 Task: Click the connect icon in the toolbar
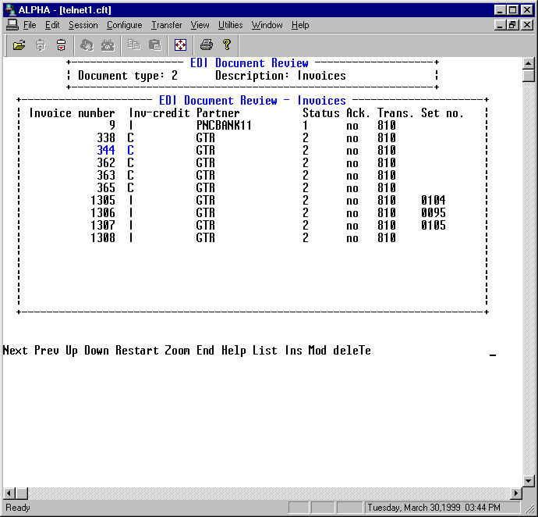tap(41, 45)
